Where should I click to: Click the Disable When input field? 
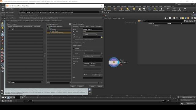coord(93,59)
